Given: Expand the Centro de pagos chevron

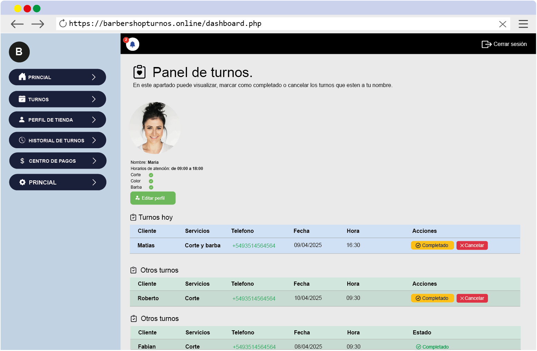Looking at the screenshot, I should 94,161.
